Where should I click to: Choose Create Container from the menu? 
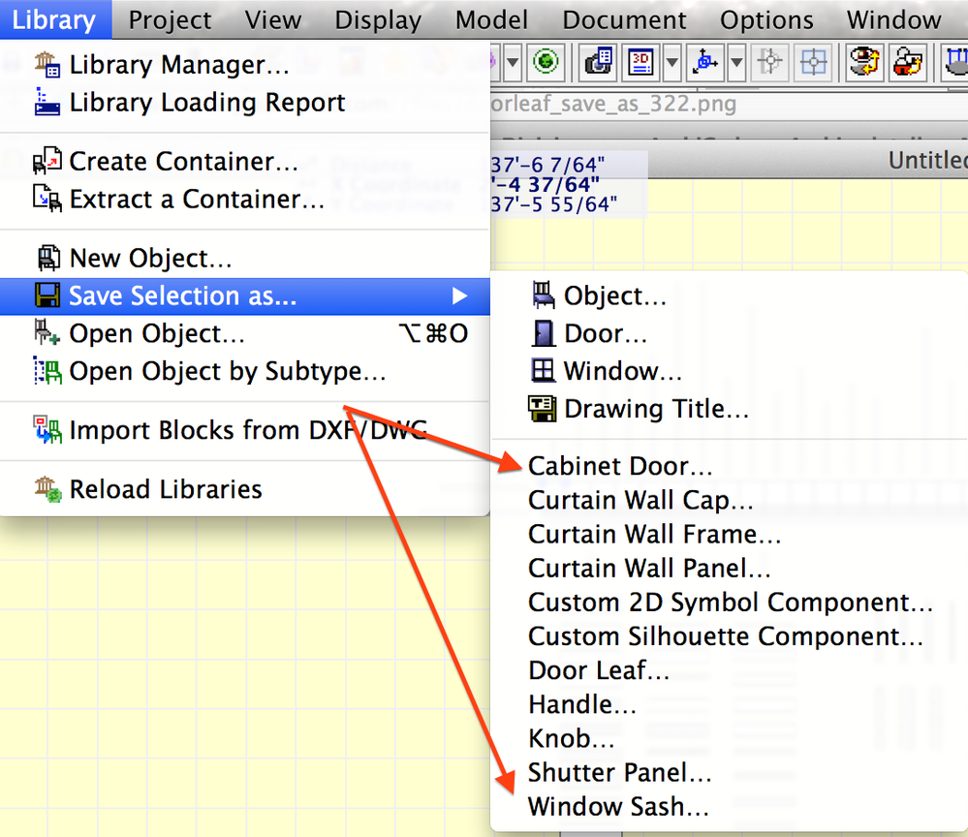coord(183,162)
